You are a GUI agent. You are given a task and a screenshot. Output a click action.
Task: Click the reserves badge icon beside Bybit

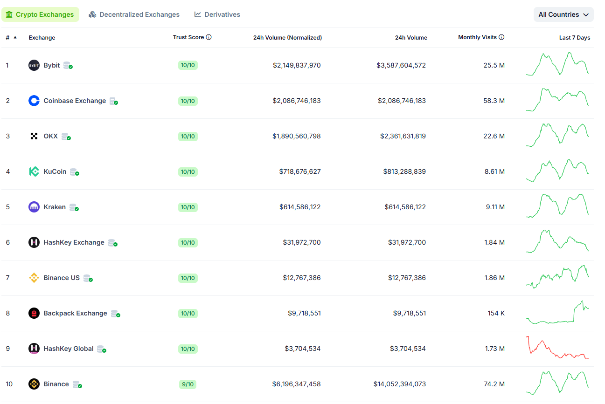click(68, 66)
